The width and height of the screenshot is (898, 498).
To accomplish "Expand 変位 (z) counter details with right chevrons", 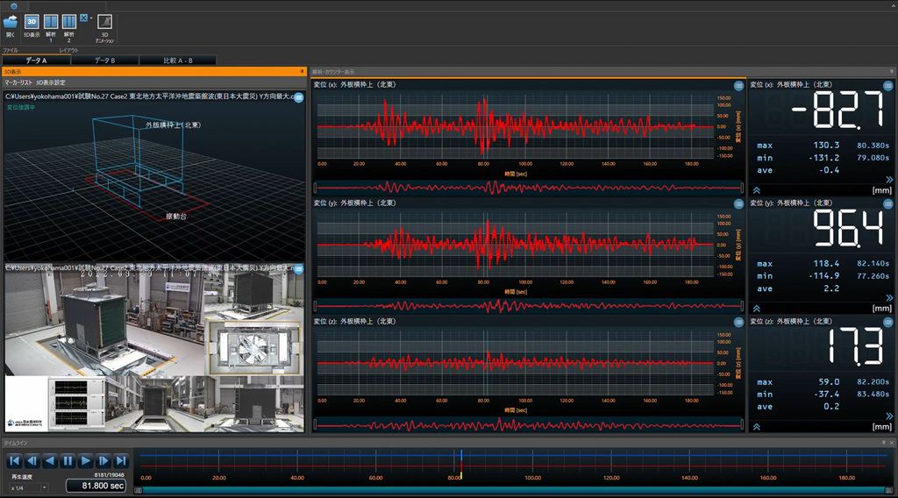I will [x=889, y=416].
